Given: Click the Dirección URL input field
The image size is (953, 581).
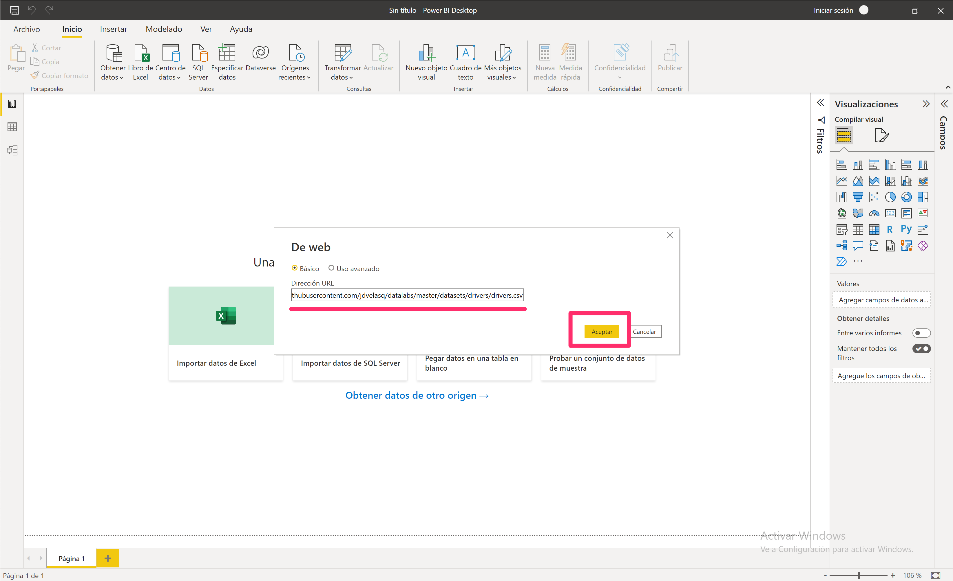Looking at the screenshot, I should pyautogui.click(x=407, y=295).
